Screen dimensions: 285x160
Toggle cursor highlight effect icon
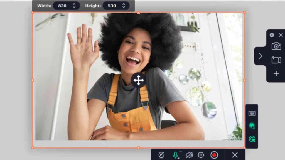pyautogui.click(x=252, y=126)
